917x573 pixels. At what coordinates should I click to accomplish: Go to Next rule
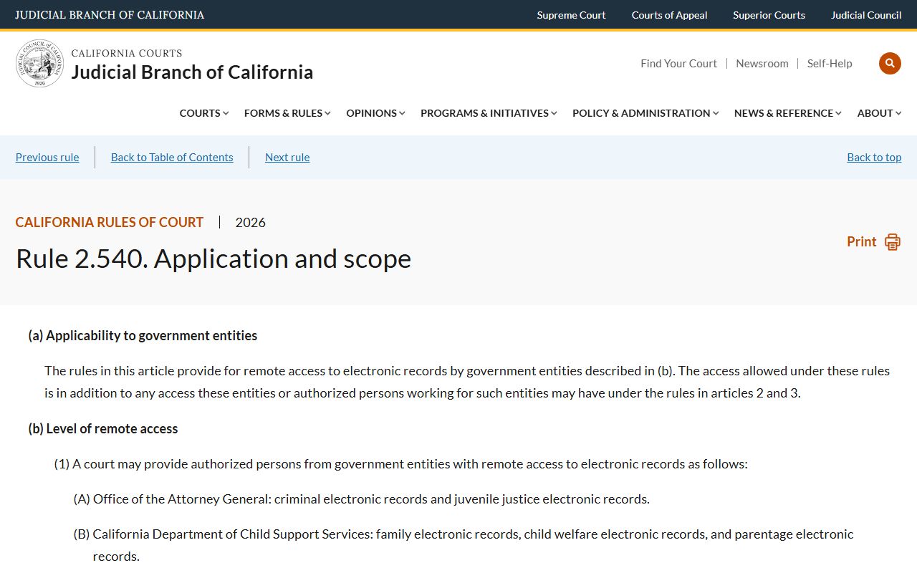[x=287, y=158]
